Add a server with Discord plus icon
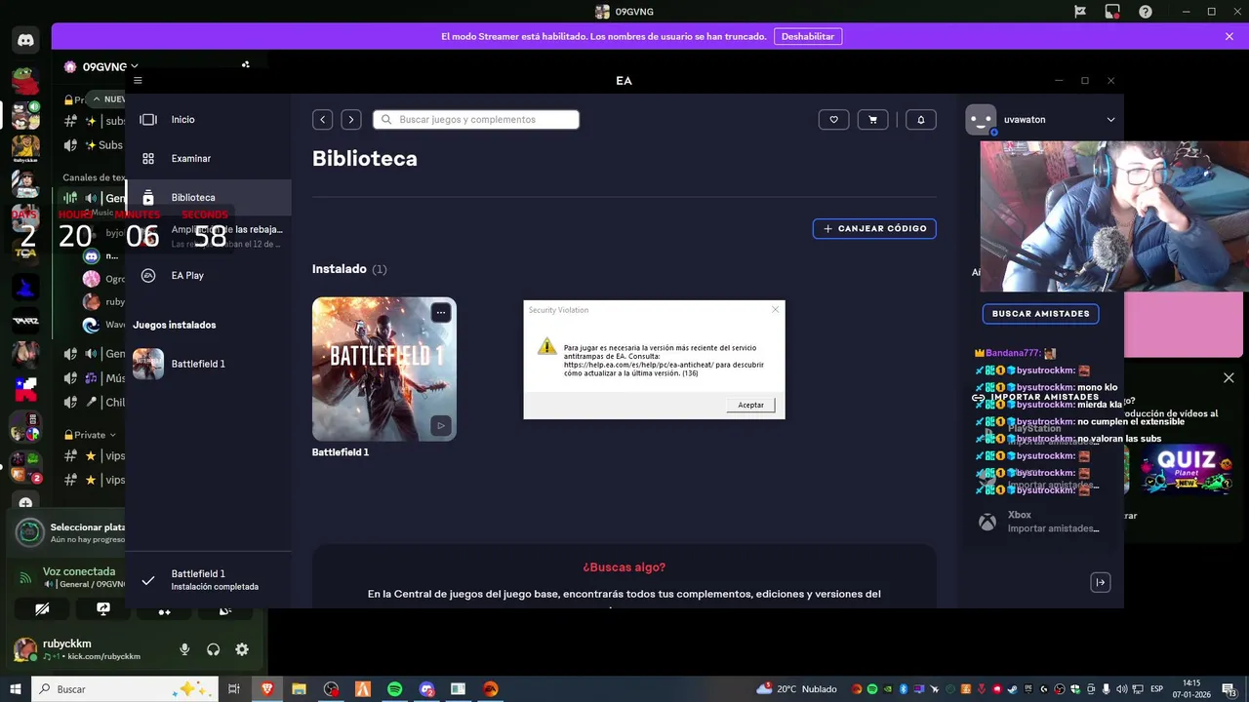The width and height of the screenshot is (1249, 702). point(25,504)
